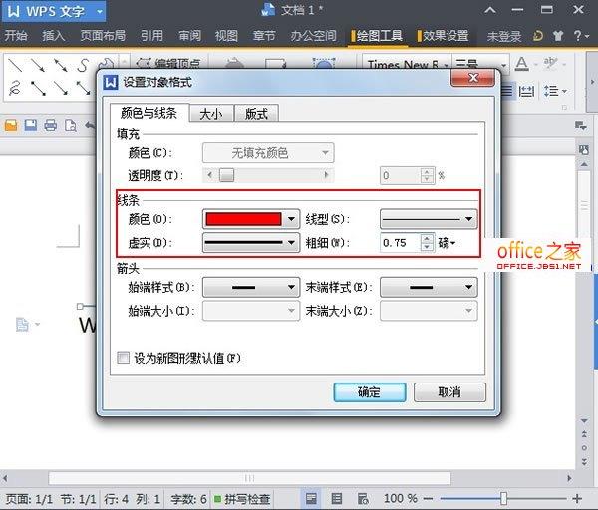Click the print icon in quick toolbar

[51, 126]
